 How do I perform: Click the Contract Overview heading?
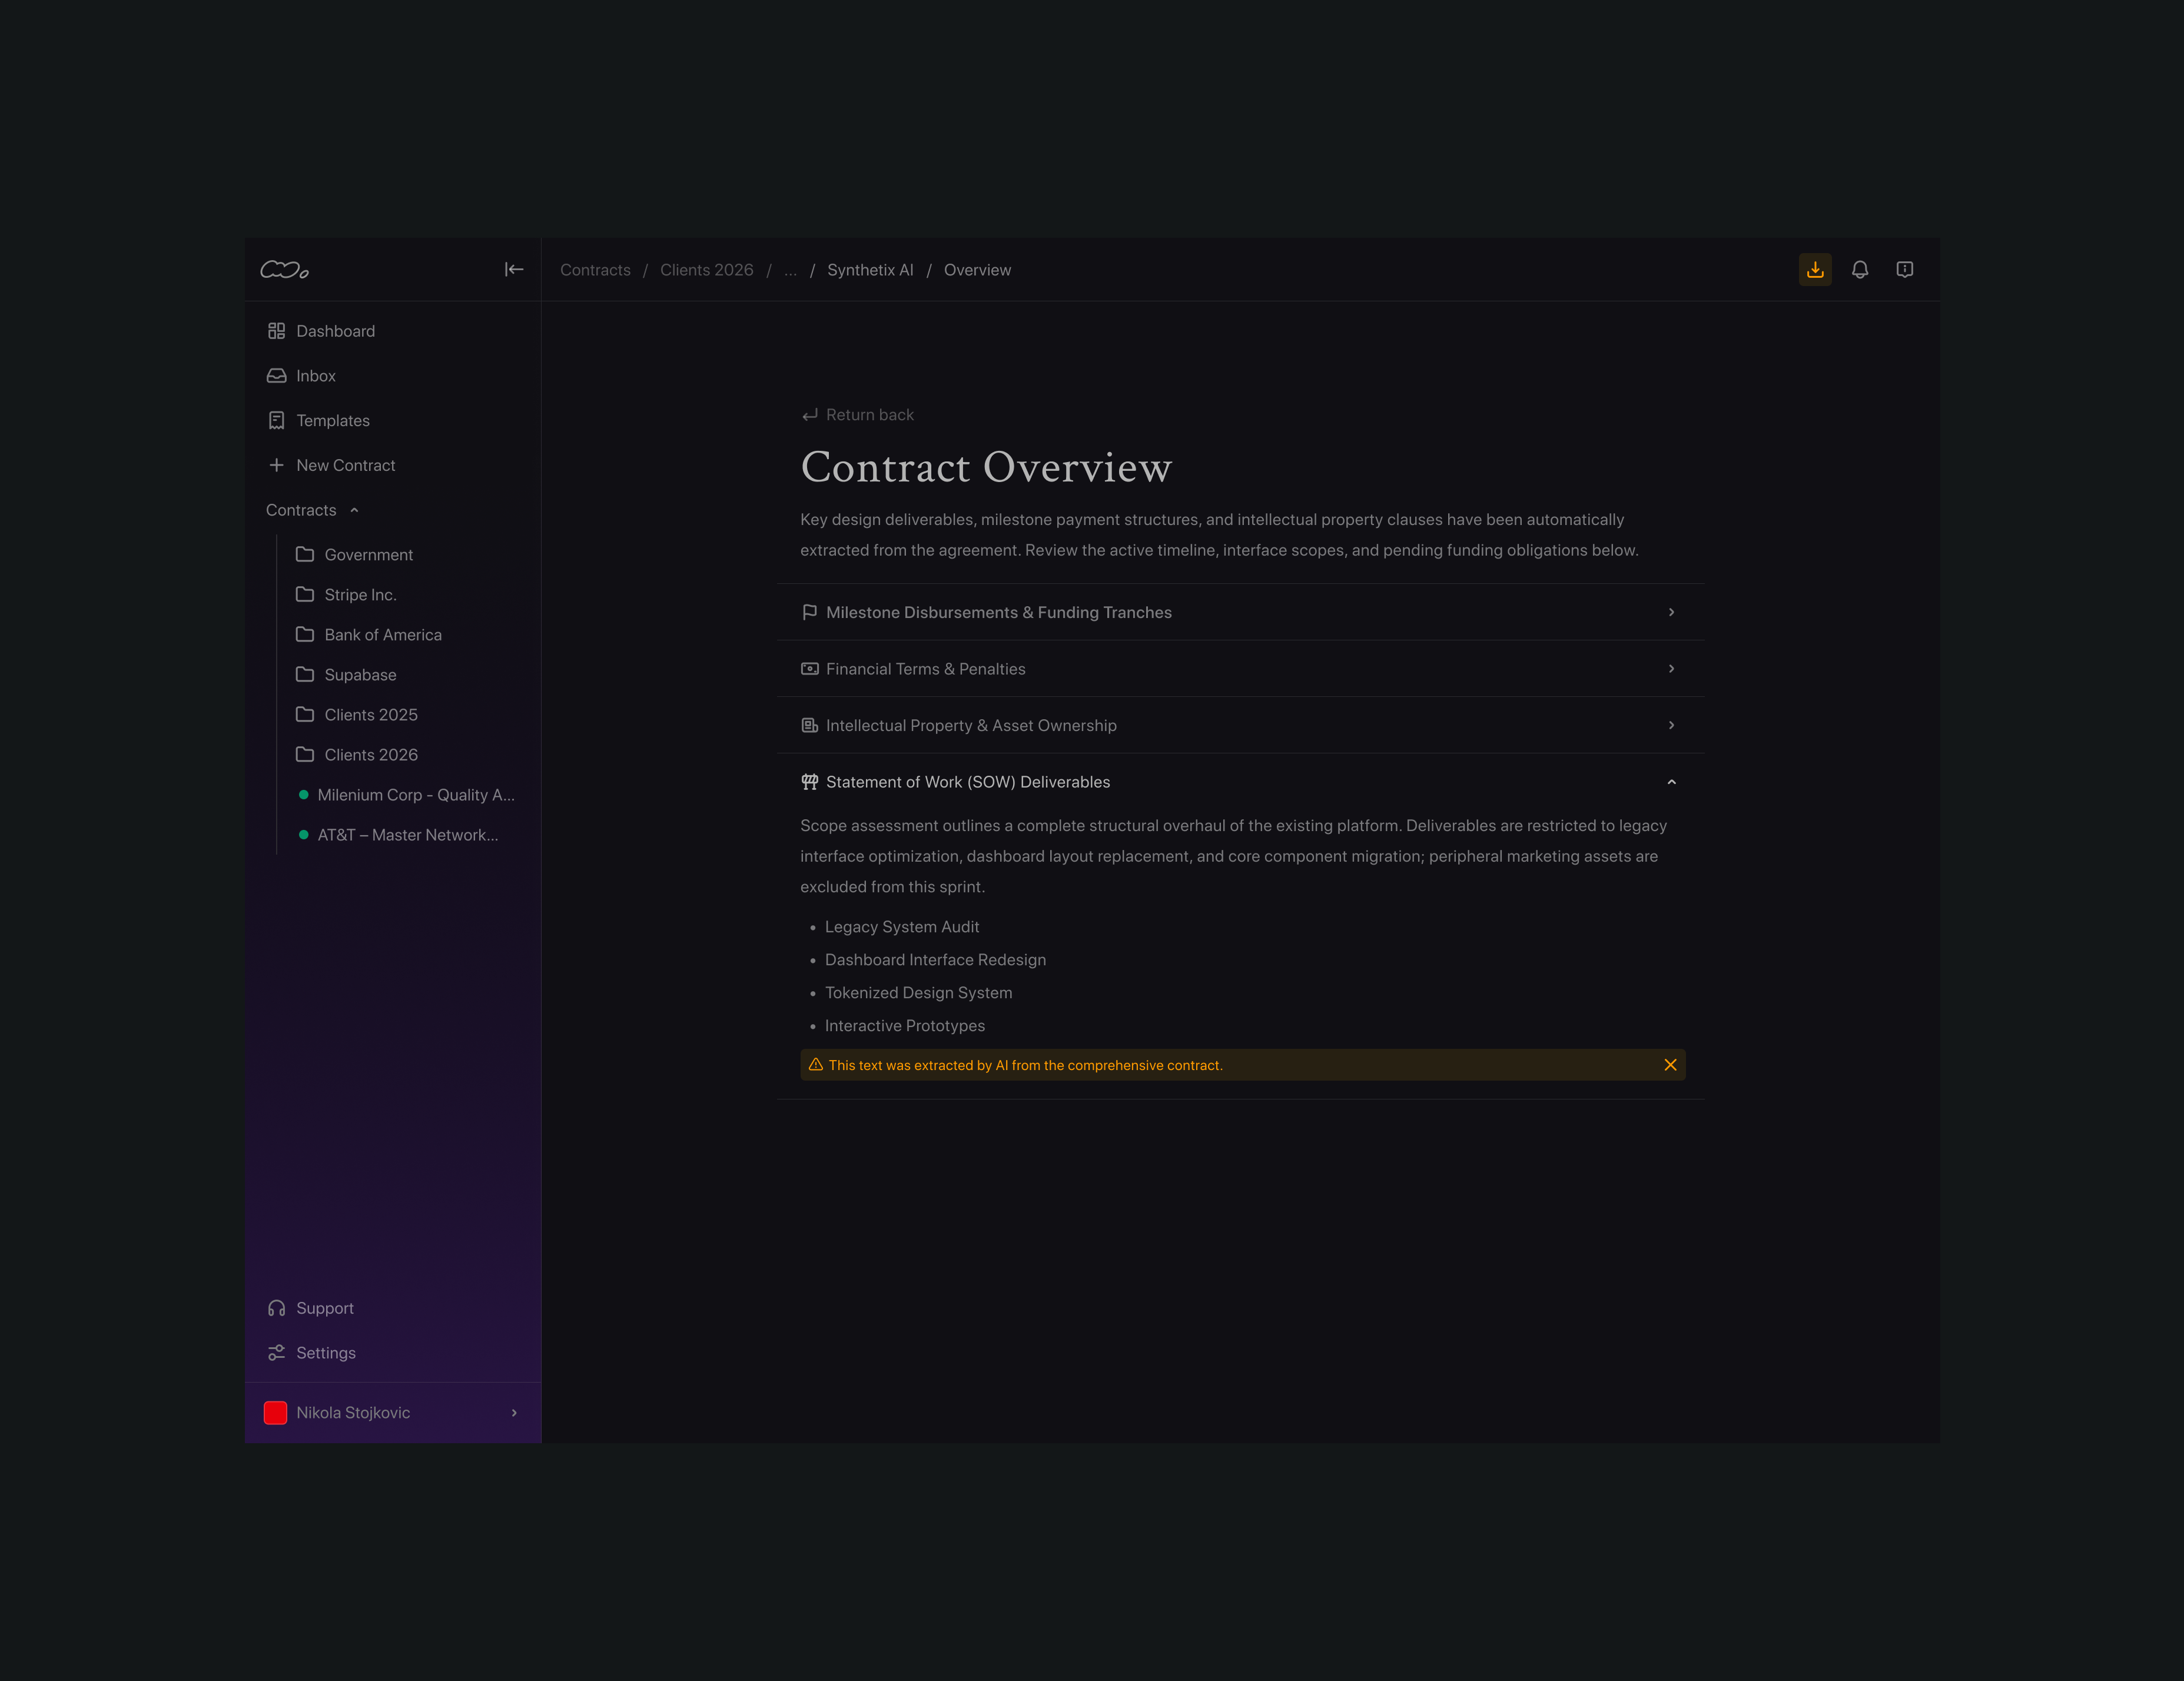[x=986, y=467]
